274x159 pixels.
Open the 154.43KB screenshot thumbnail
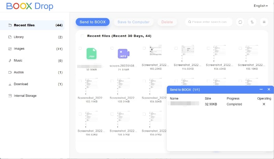pyautogui.click(x=220, y=53)
